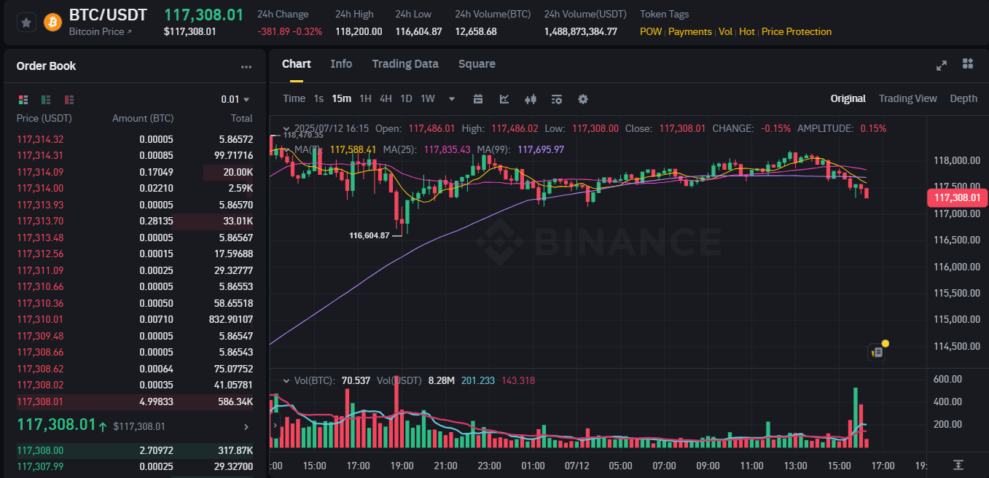Switch to Original chart view
The image size is (989, 478).
coord(848,98)
